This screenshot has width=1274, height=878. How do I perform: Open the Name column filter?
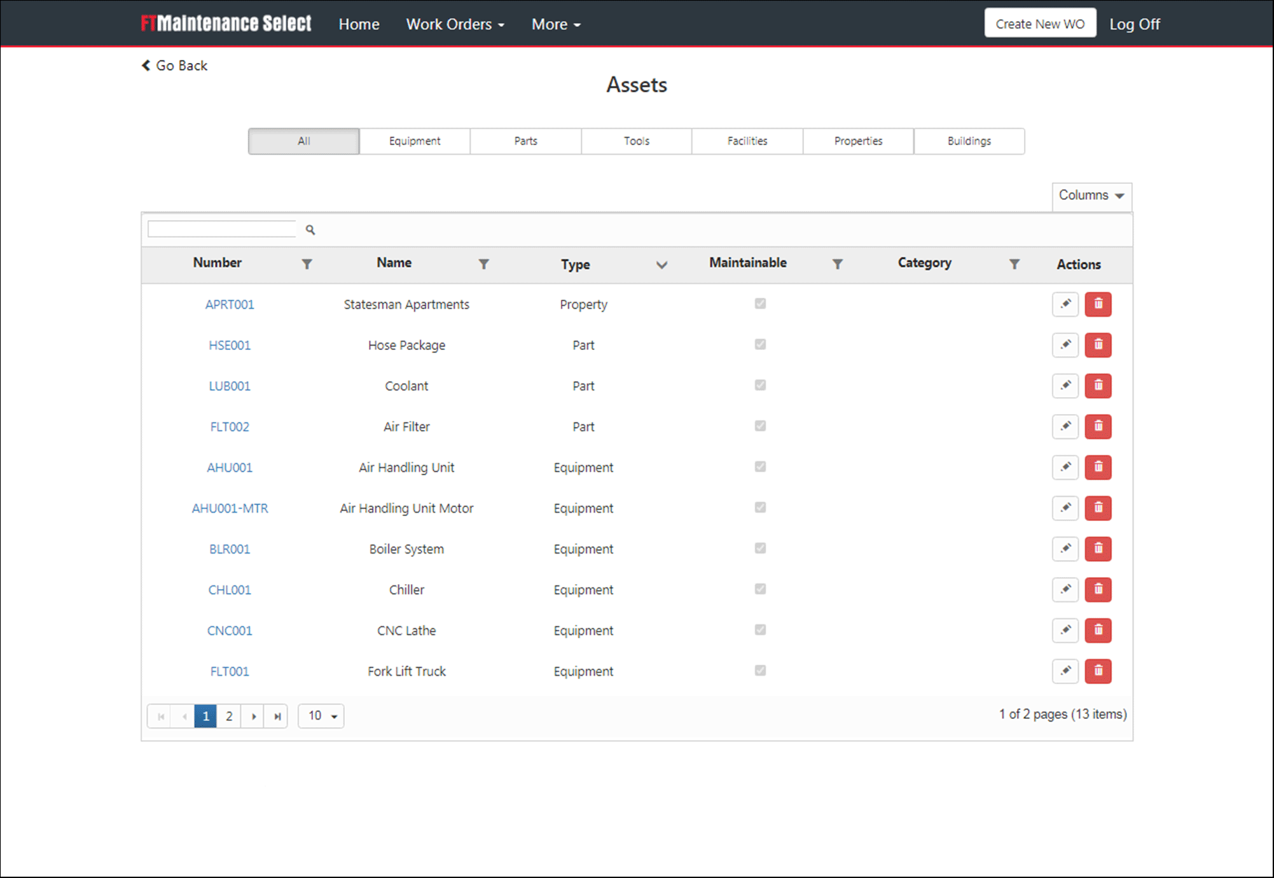483,264
